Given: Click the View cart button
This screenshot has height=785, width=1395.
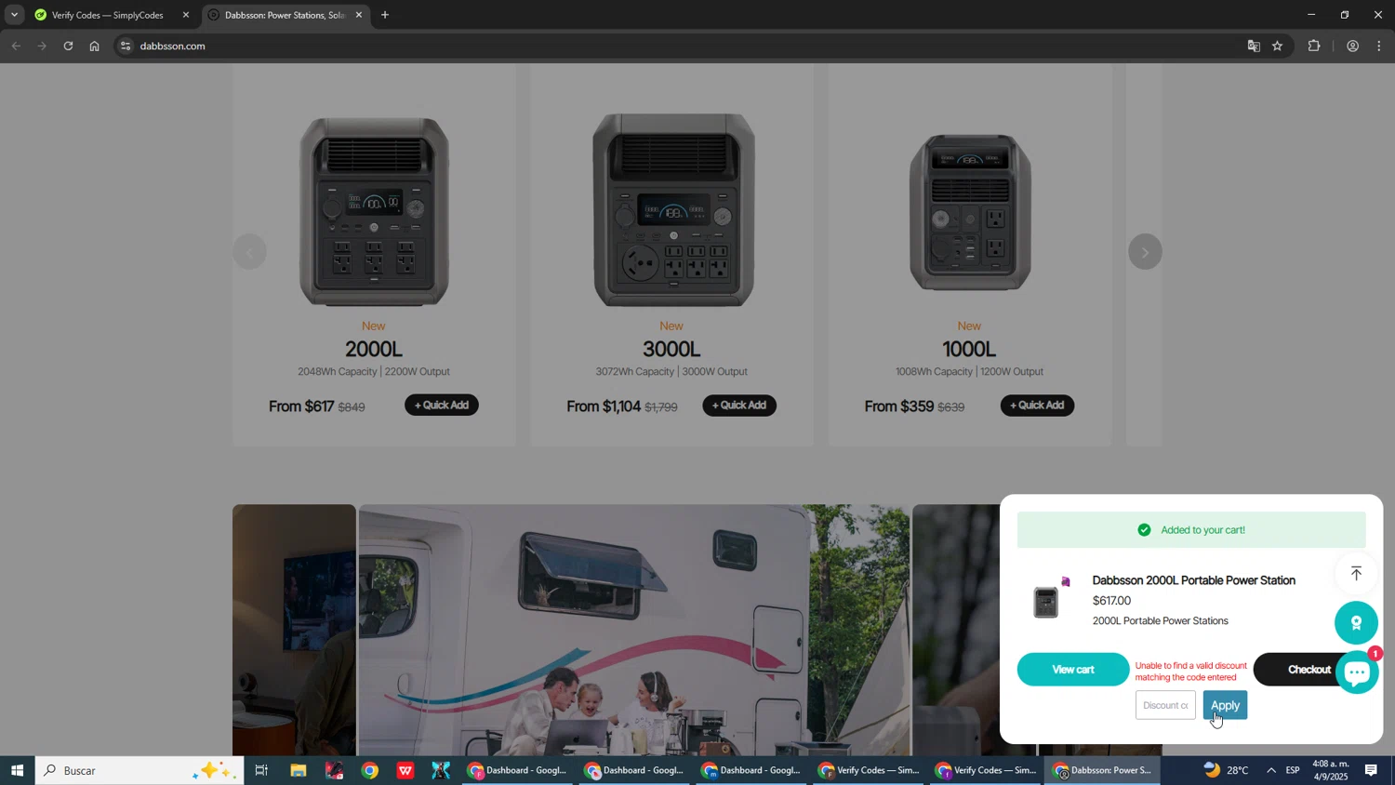Looking at the screenshot, I should click(1073, 670).
